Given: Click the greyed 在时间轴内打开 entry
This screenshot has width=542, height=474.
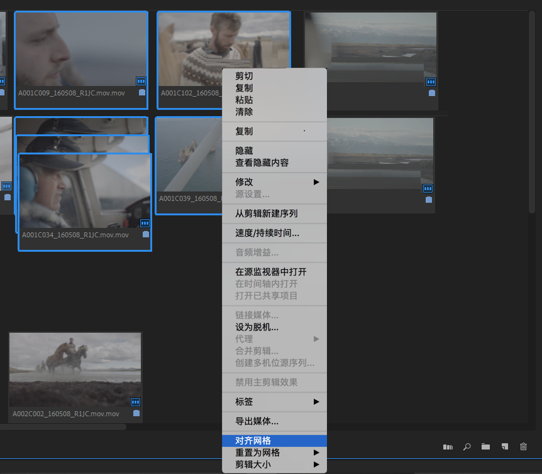Looking at the screenshot, I should (274, 284).
